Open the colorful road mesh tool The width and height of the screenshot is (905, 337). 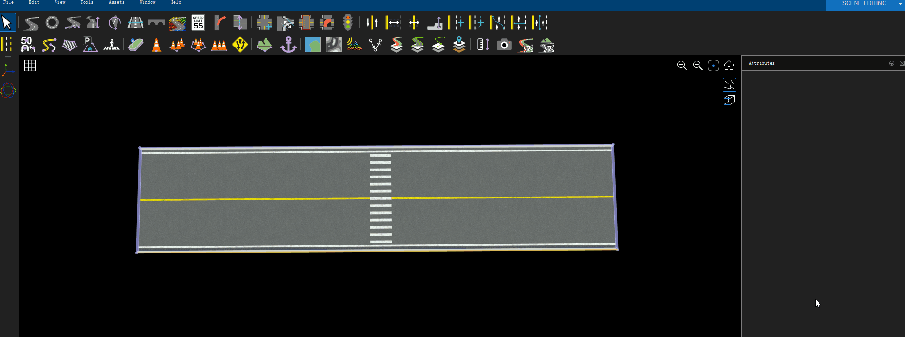click(x=177, y=23)
